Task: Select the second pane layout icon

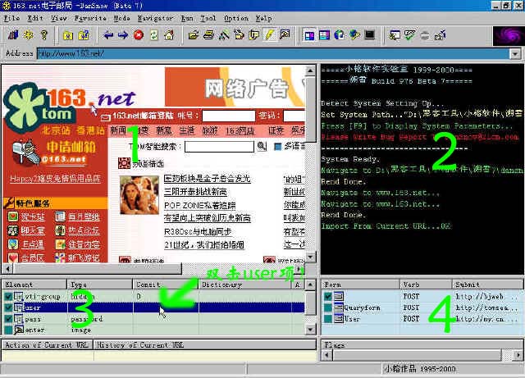Action: 324,34
